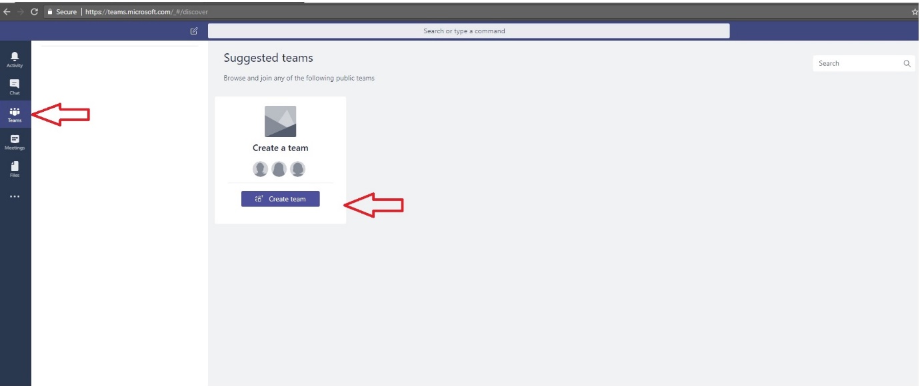The image size is (920, 386).
Task: Click the browser back arrow
Action: pyautogui.click(x=7, y=12)
